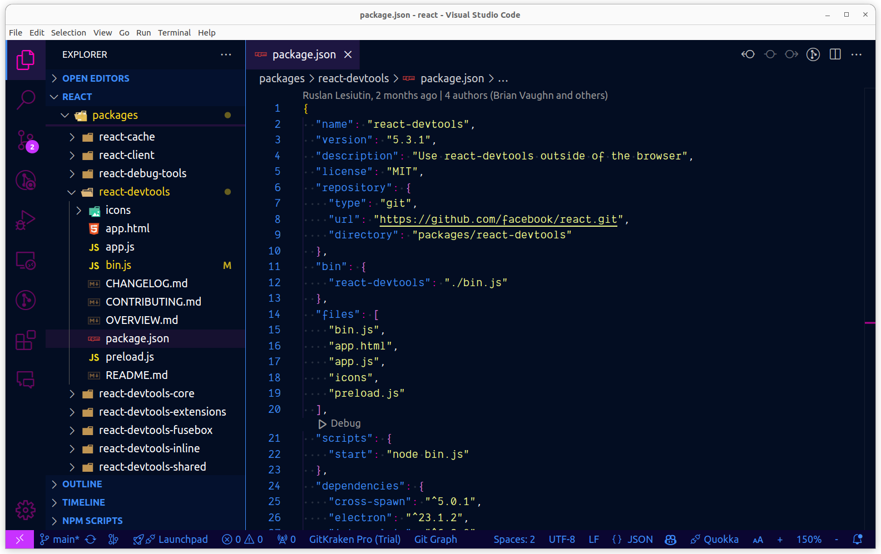Click the Debug code lens above scripts

coord(339,423)
